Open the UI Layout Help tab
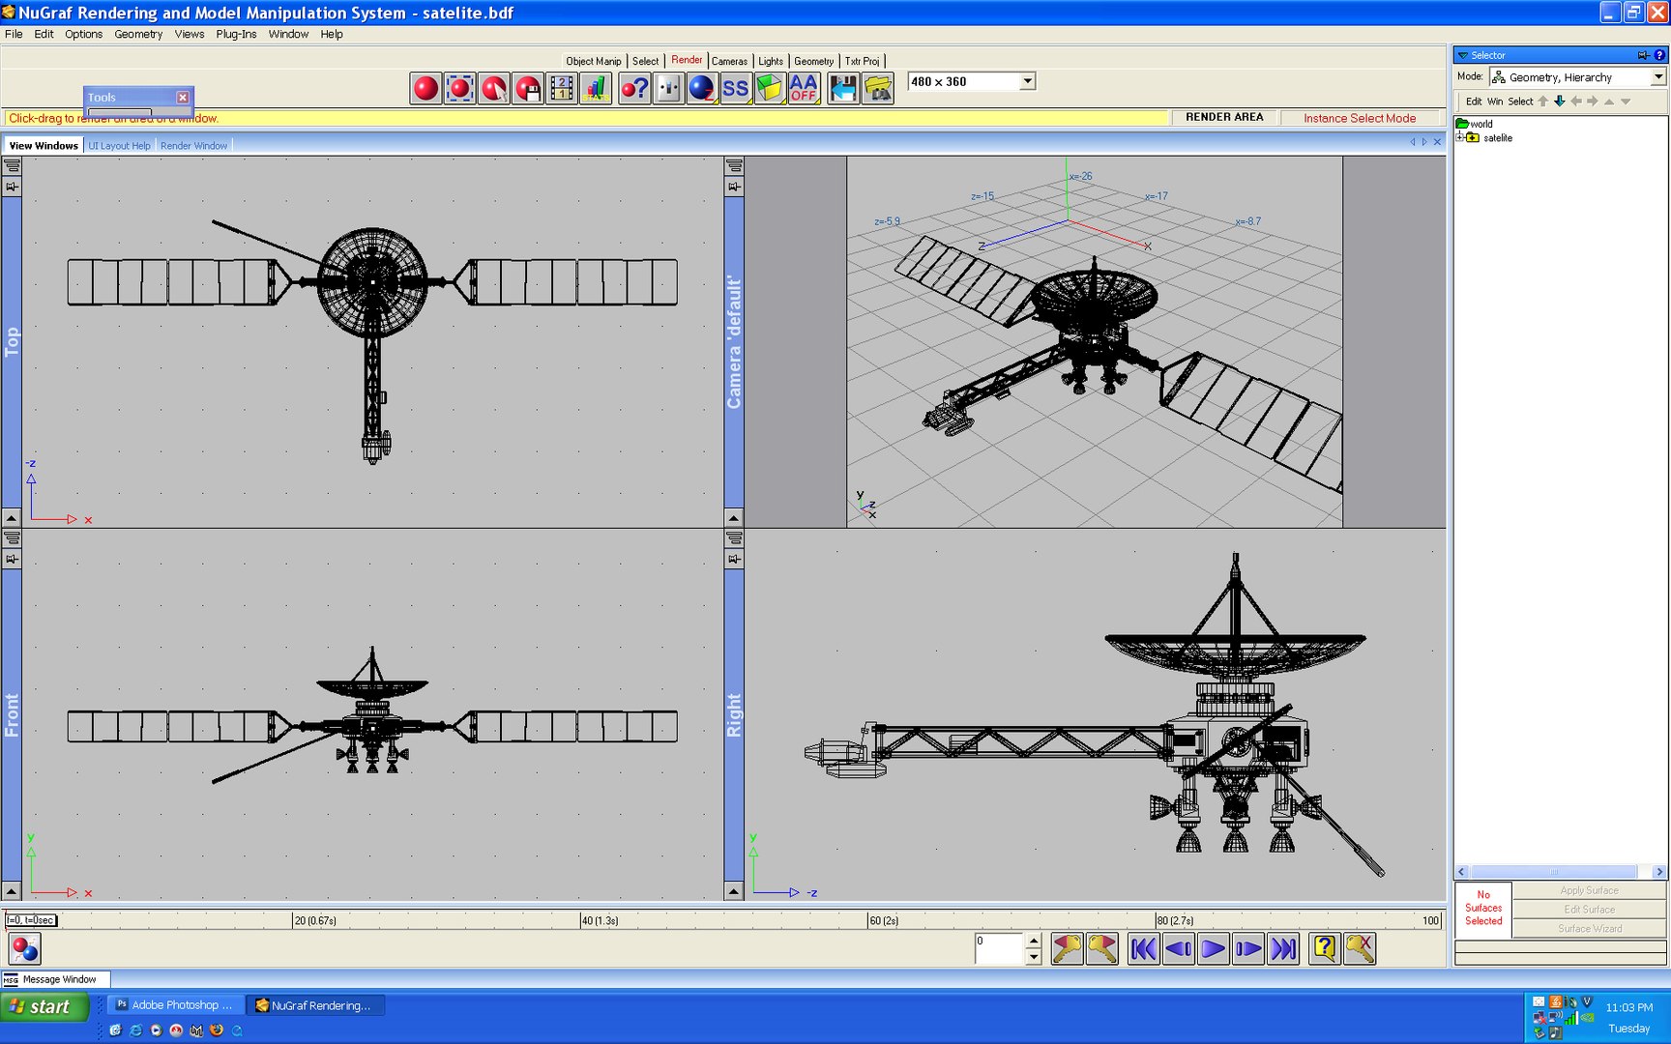Viewport: 1671px width, 1044px height. click(119, 146)
